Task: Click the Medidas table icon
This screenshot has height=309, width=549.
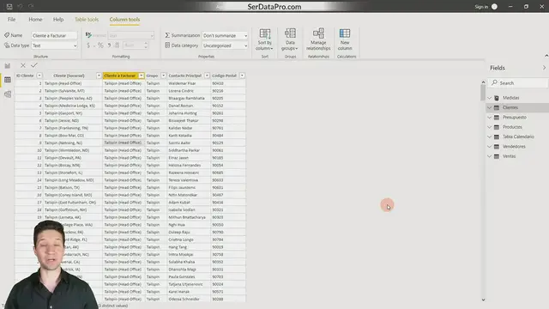Action: (497, 98)
